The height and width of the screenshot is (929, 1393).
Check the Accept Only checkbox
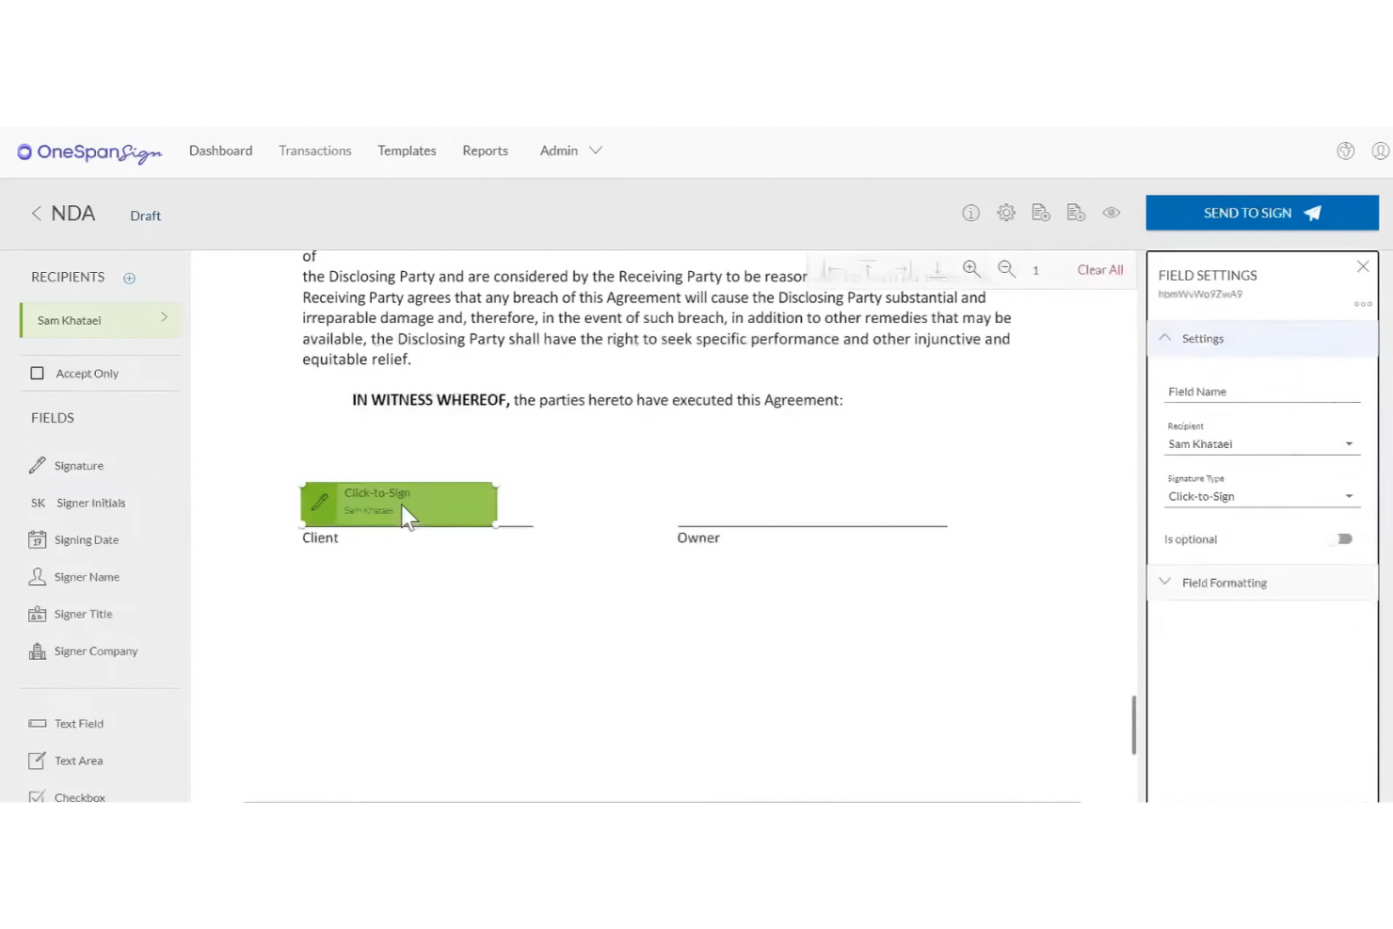pos(37,373)
